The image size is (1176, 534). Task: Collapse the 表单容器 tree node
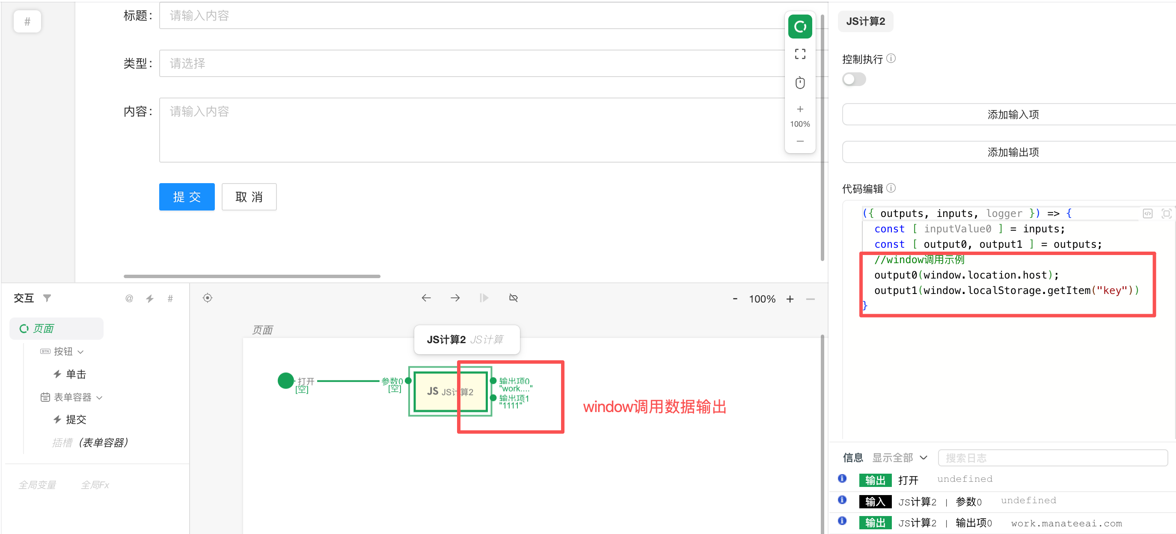click(100, 398)
